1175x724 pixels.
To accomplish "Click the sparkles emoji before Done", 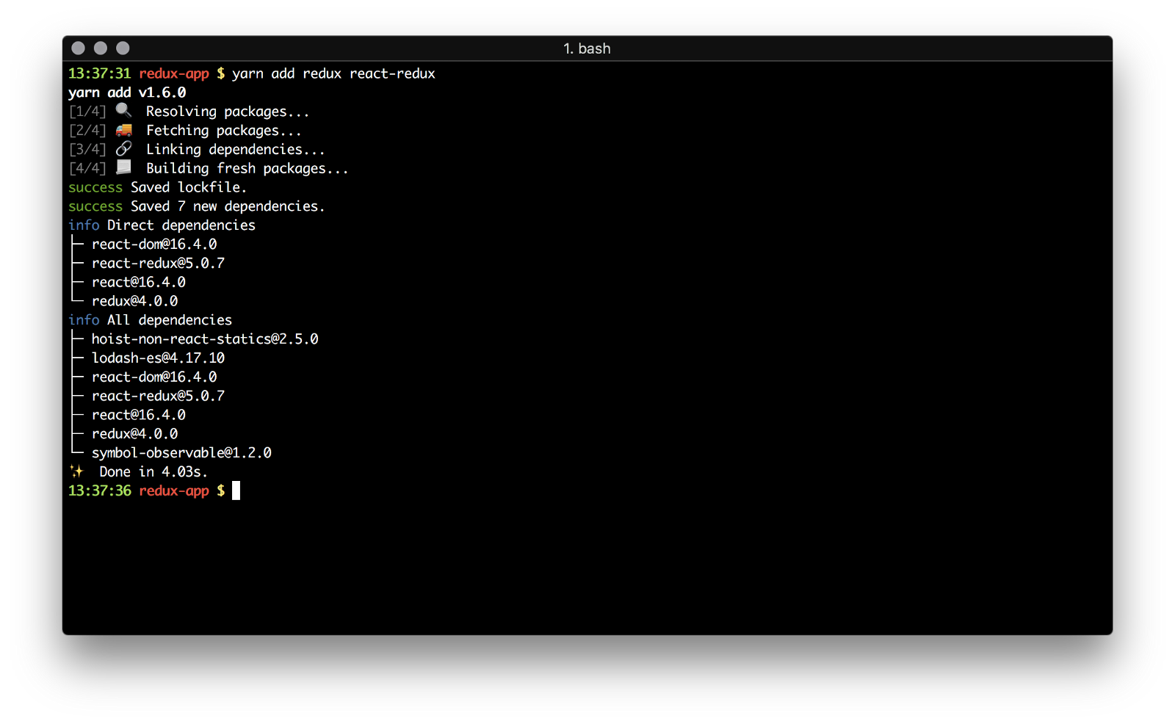I will (77, 471).
